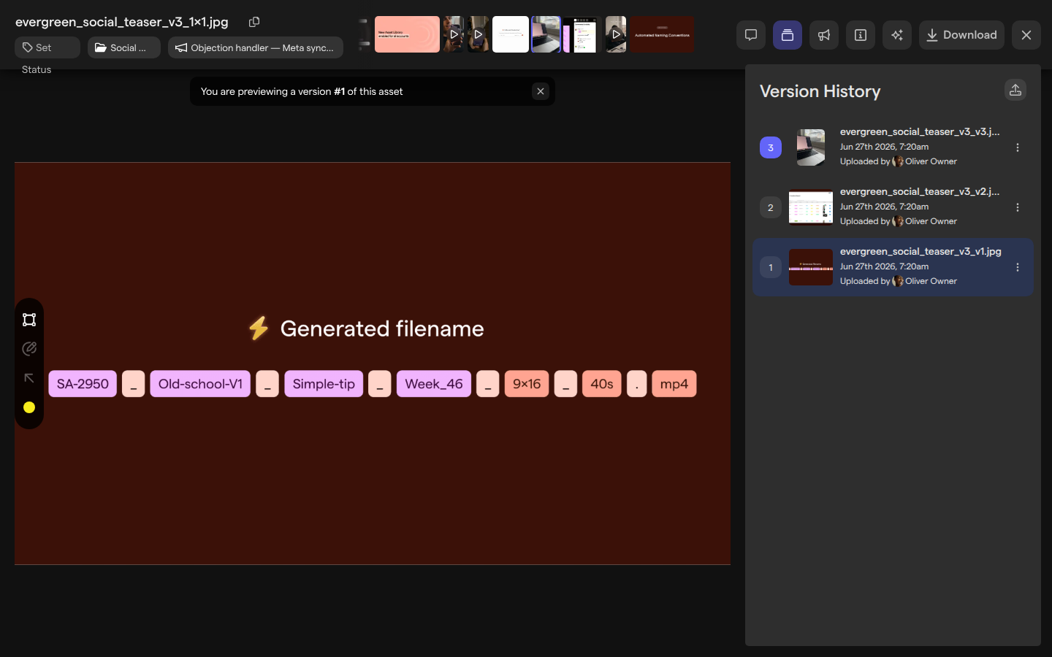Click the asset title evergreen_social_teaser_v3_1×1.jpg

(x=122, y=22)
